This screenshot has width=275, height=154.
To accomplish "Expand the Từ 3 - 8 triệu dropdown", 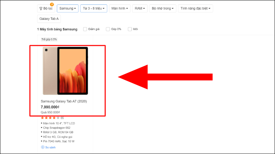I will [93, 8].
